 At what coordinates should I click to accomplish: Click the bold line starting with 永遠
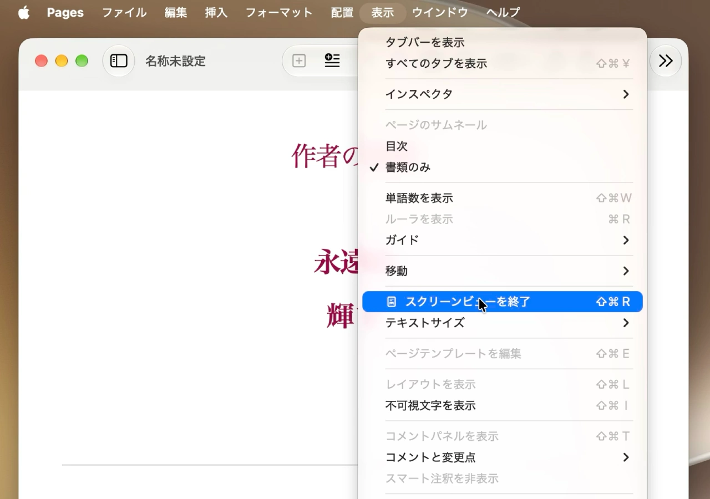click(336, 262)
